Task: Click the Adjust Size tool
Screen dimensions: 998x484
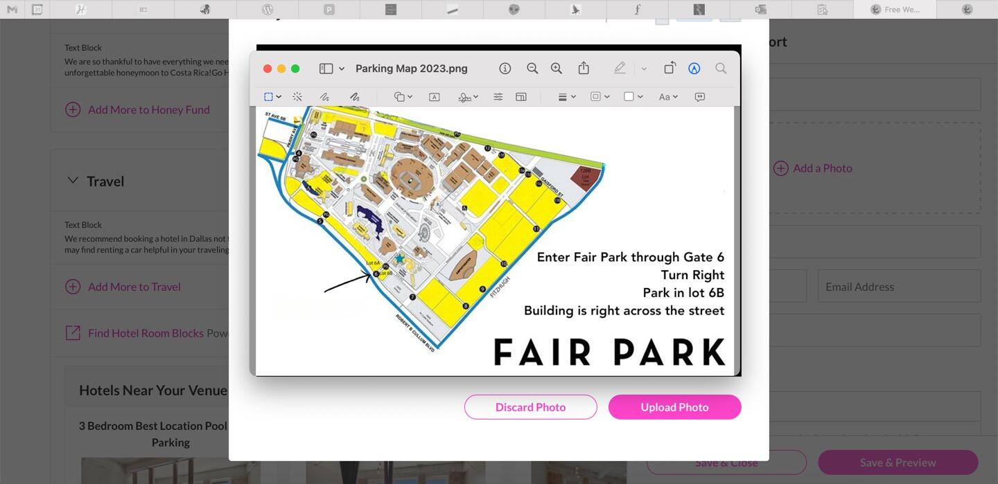Action: coord(521,97)
